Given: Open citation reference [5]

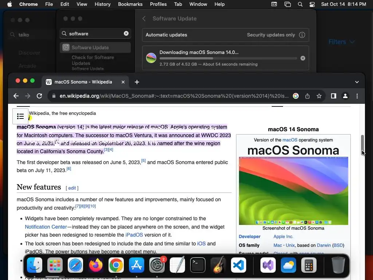Looking at the screenshot, I should point(144,161).
